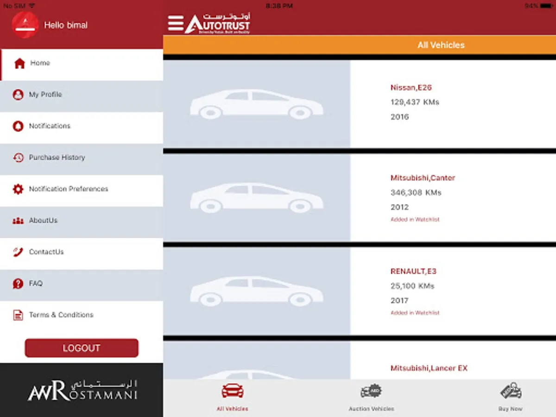This screenshot has width=556, height=417.
Task: Click the year 2016 text
Action: tap(399, 117)
